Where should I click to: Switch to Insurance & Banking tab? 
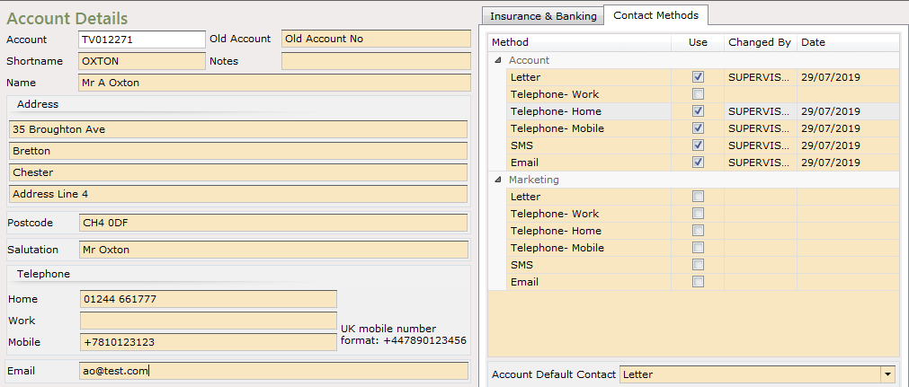pos(543,15)
